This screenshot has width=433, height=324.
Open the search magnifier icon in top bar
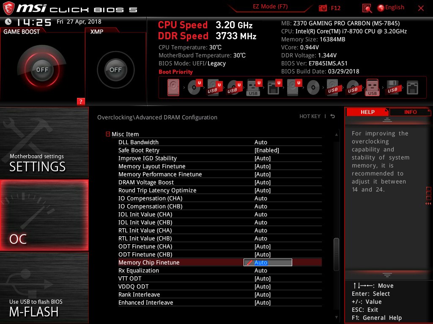tap(367, 8)
